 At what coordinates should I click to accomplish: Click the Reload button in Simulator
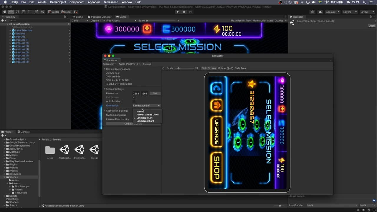coord(147,64)
